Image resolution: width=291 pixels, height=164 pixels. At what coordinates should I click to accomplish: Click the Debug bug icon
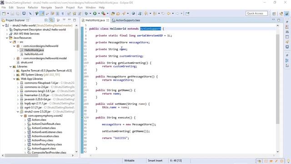point(86,13)
